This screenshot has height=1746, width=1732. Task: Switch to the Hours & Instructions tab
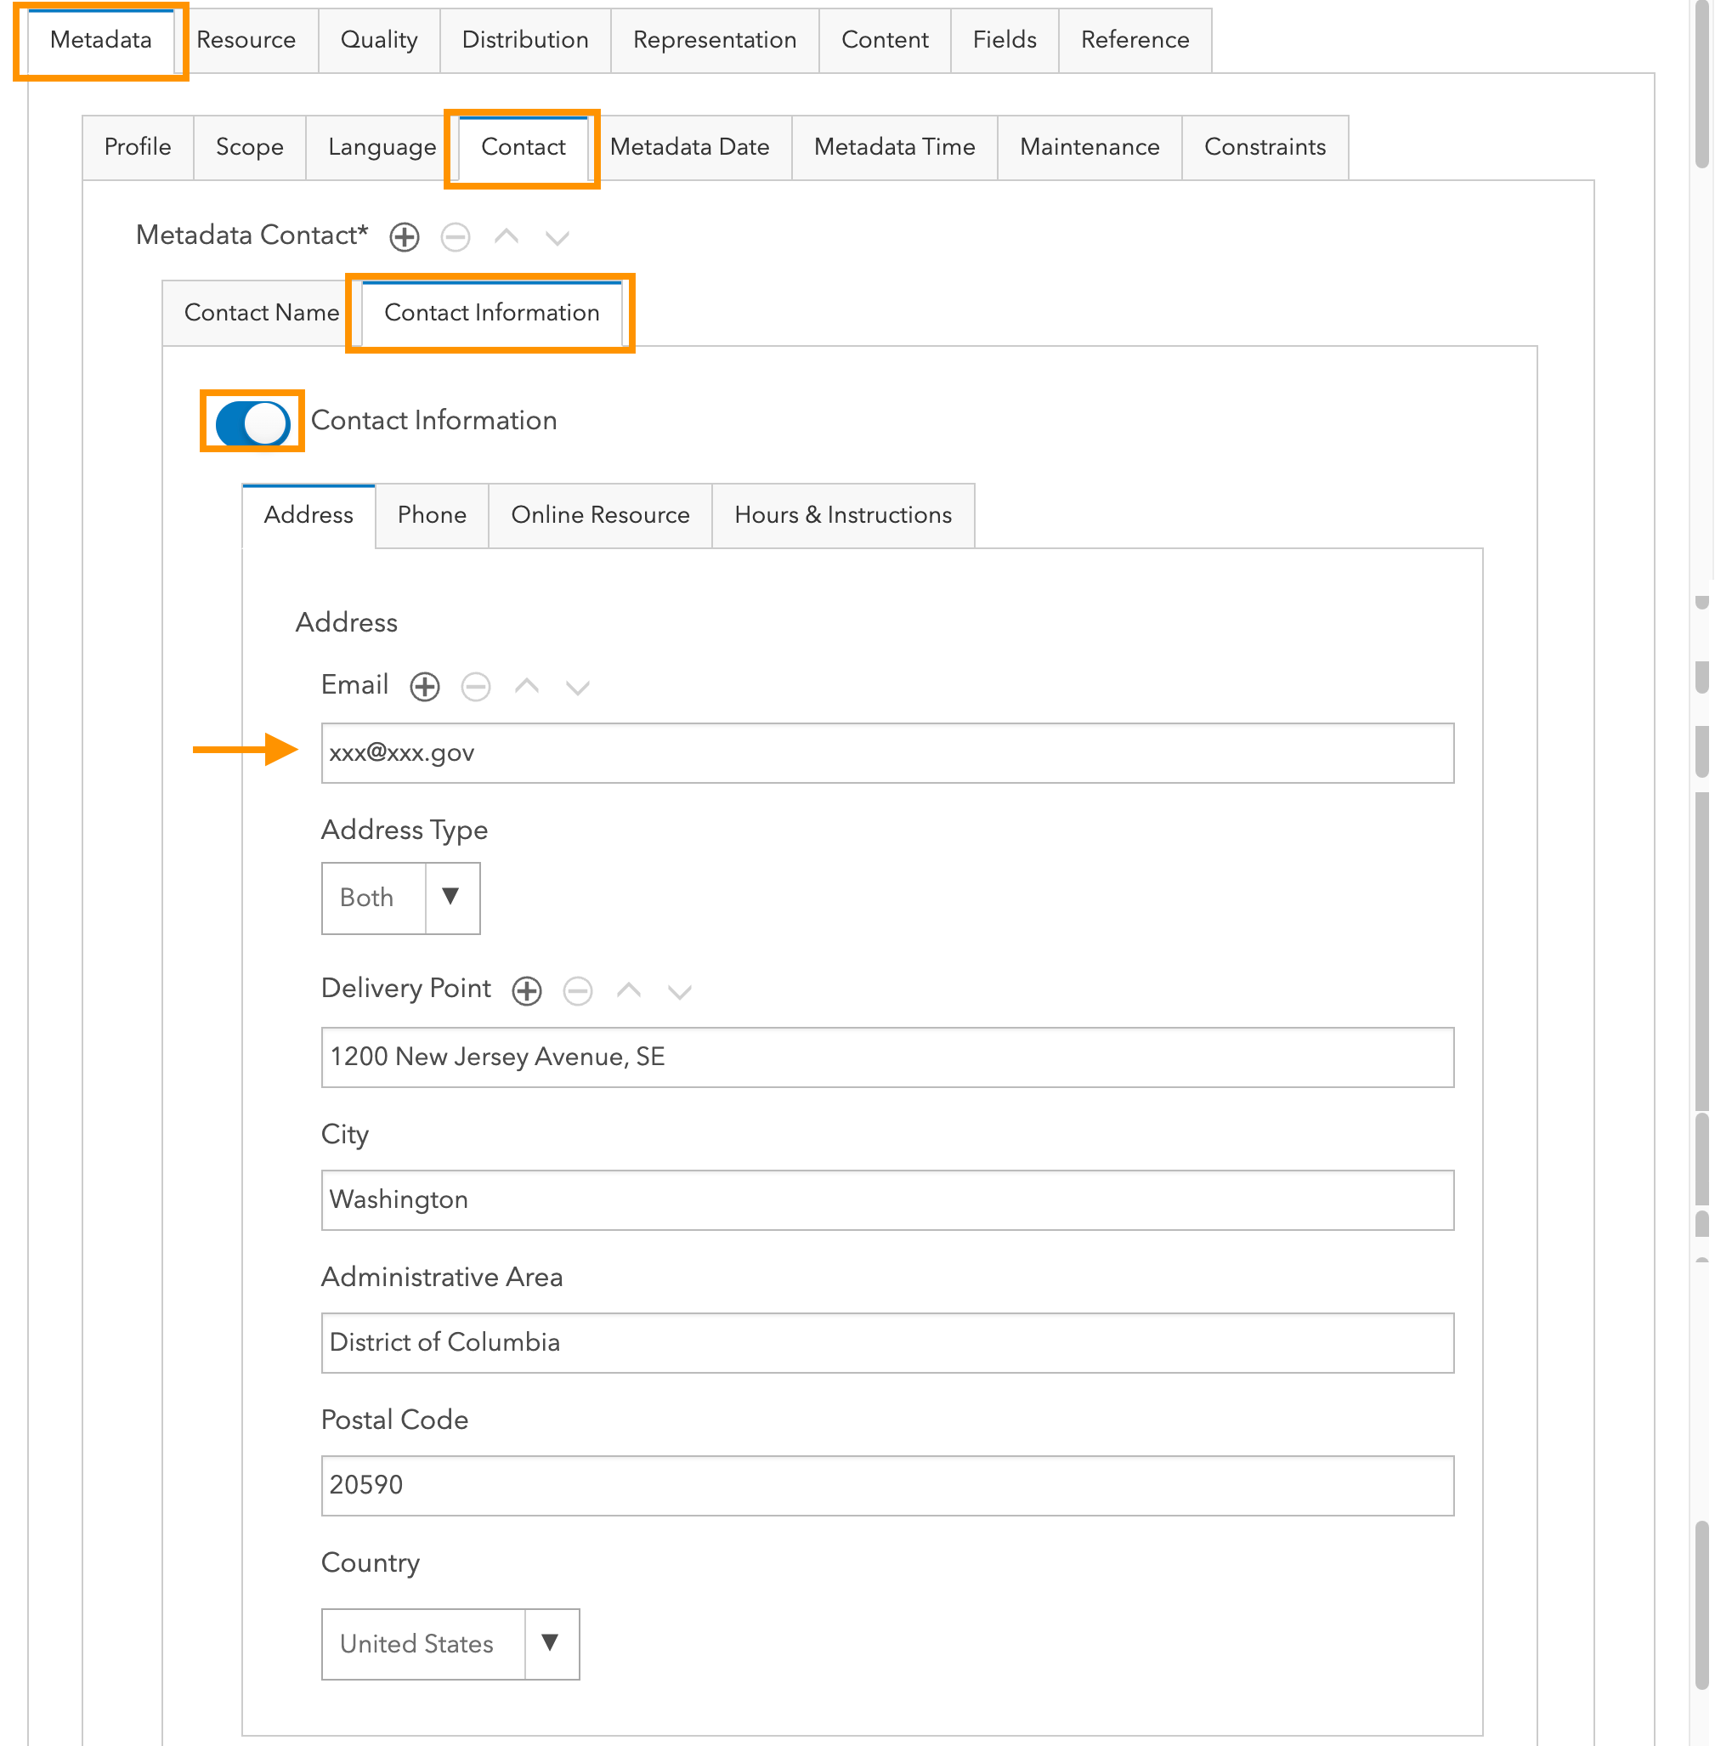[843, 515]
